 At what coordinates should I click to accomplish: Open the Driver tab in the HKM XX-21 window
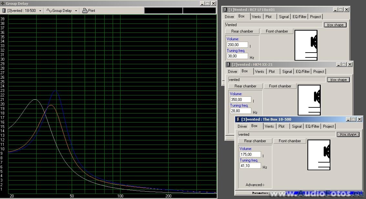tap(233, 71)
